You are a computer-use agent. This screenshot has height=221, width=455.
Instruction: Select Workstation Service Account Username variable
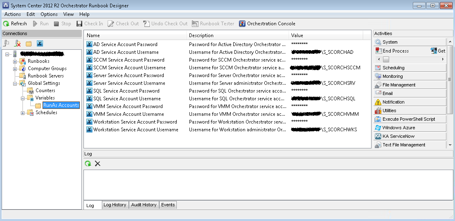(x=136, y=130)
